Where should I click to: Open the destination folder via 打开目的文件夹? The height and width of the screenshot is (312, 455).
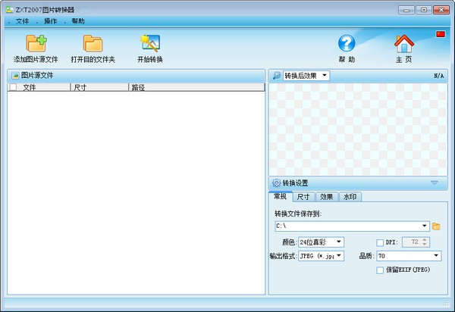click(93, 44)
